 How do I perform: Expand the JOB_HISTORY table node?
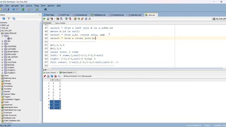2,57
